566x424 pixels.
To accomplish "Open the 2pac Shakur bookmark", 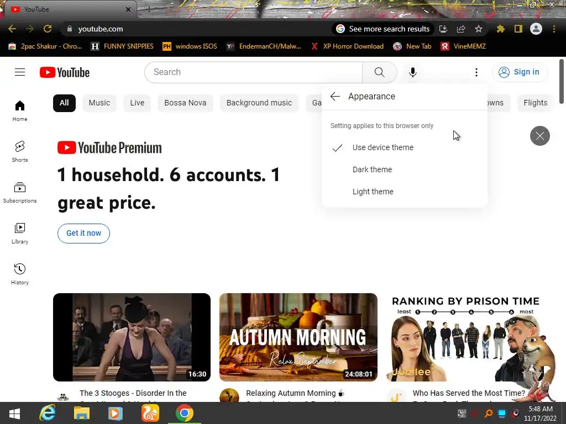I will (x=45, y=46).
